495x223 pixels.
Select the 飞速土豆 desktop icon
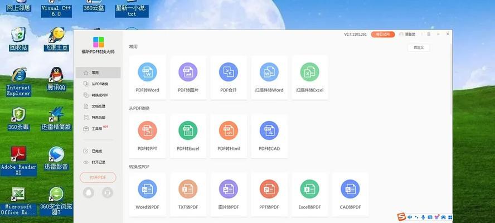click(x=57, y=39)
